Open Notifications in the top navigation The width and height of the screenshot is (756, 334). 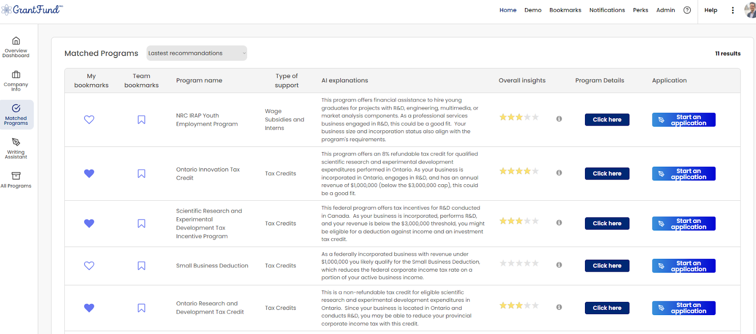(607, 10)
